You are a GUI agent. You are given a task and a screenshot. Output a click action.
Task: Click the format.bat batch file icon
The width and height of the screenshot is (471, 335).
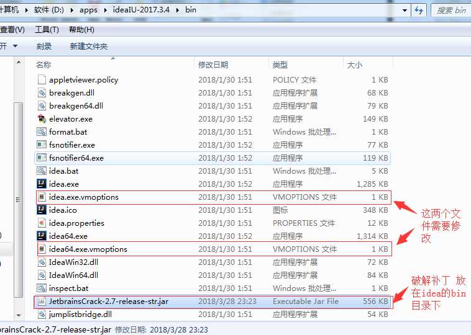[42, 132]
